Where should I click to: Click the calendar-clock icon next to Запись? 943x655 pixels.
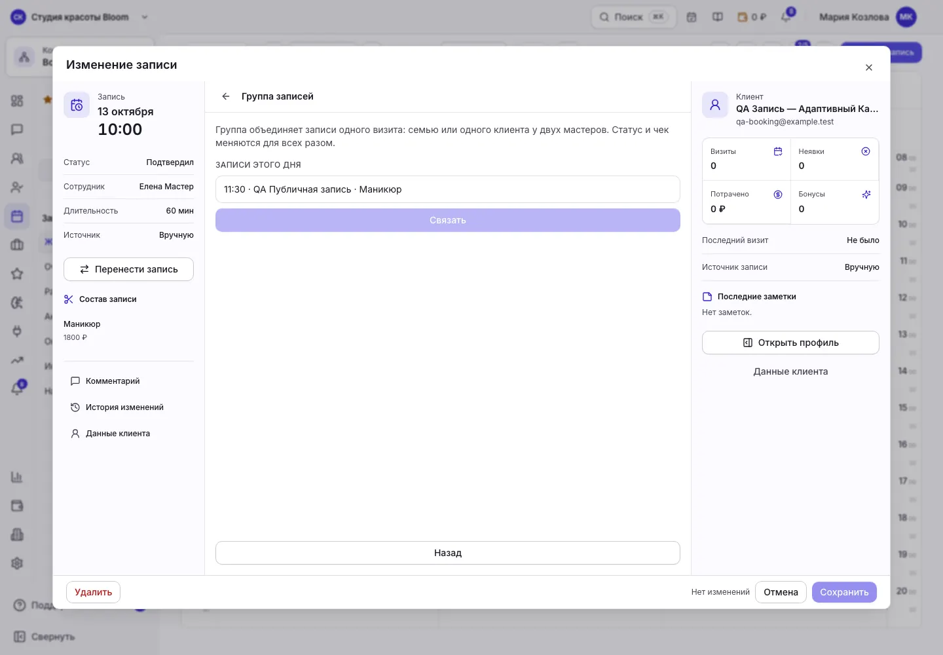(77, 105)
